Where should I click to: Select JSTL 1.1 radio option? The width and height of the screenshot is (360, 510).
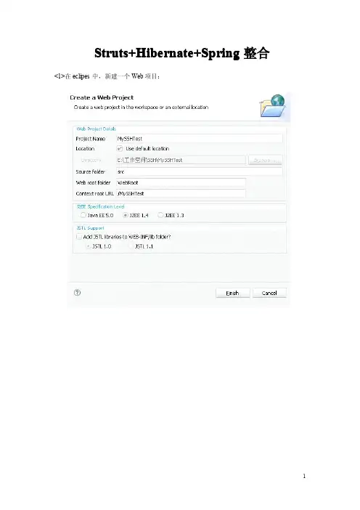[x=131, y=246]
